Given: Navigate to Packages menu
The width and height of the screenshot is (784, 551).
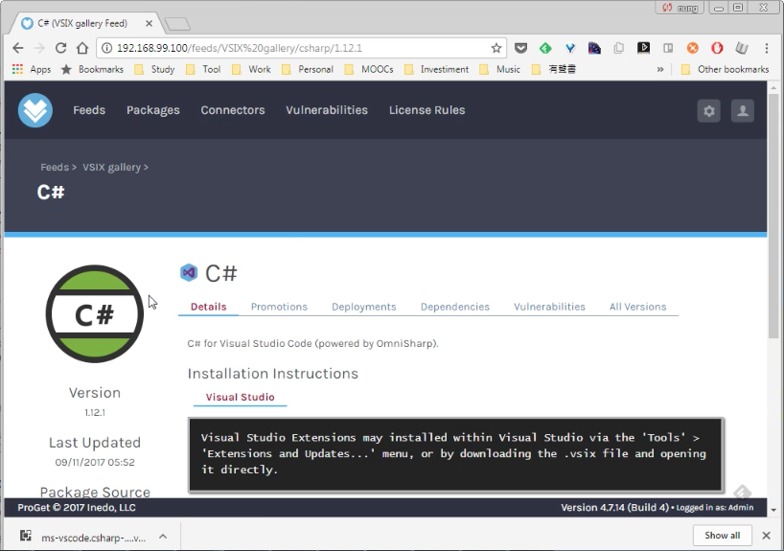Looking at the screenshot, I should click(x=153, y=110).
